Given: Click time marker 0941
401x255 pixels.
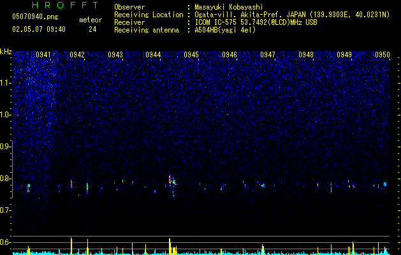Looking at the screenshot, I should [x=43, y=55].
